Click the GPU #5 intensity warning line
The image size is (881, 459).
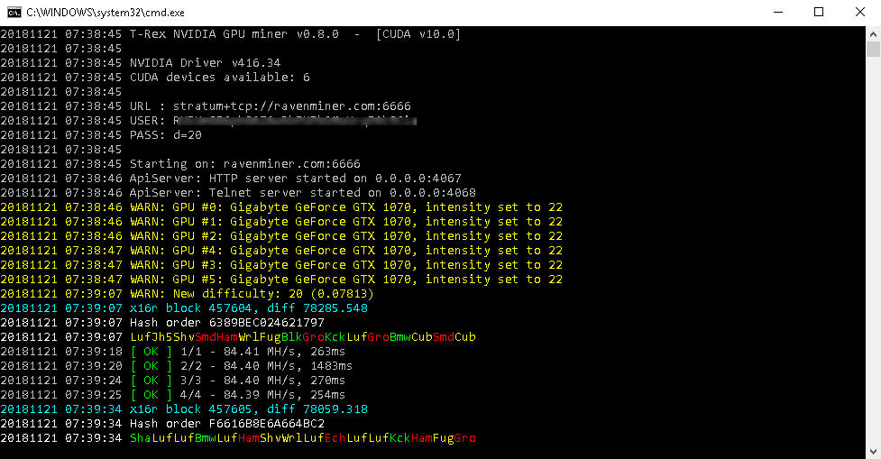(281, 280)
